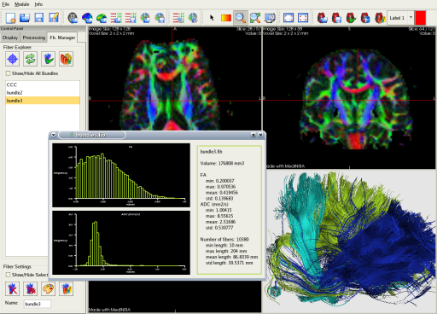Select the CCC bundle in the list
The width and height of the screenshot is (437, 314).
tap(43, 84)
